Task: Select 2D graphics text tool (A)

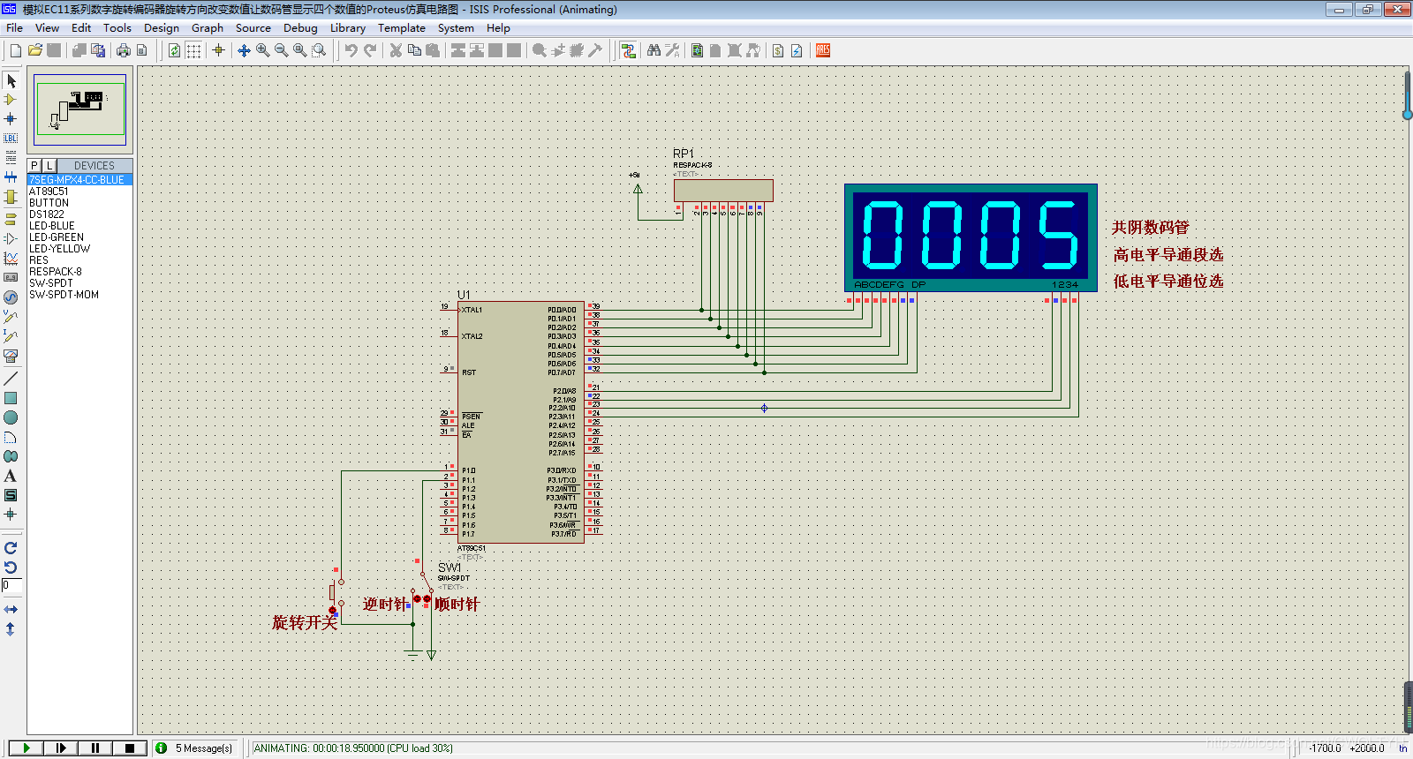Action: (11, 476)
